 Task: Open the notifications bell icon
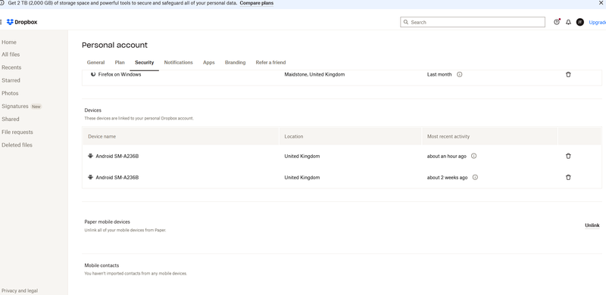568,23
